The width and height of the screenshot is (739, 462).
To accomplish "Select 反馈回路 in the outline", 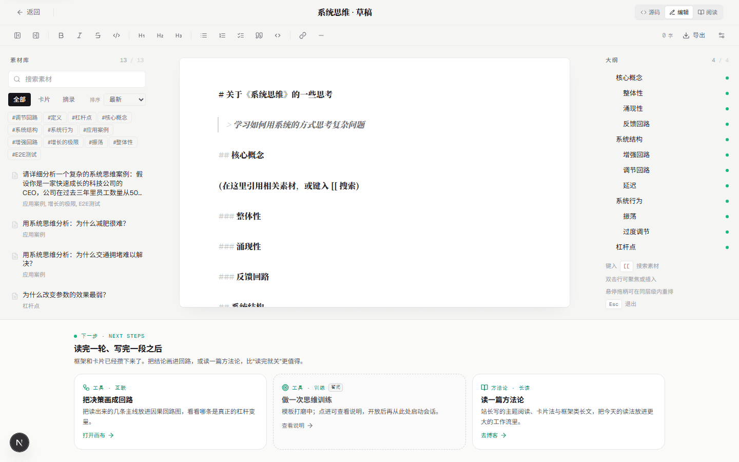I will (x=636, y=124).
